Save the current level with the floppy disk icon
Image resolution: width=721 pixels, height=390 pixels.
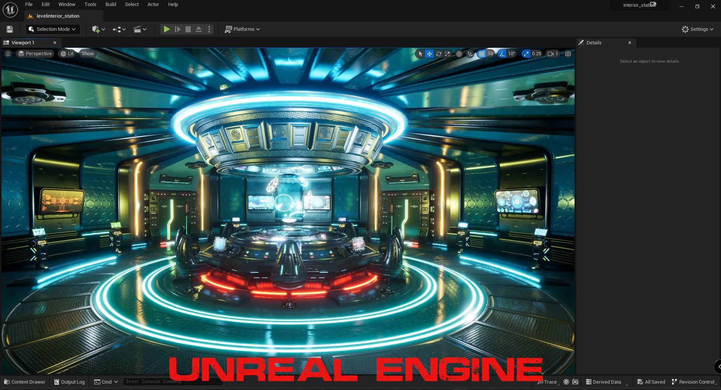pos(10,29)
